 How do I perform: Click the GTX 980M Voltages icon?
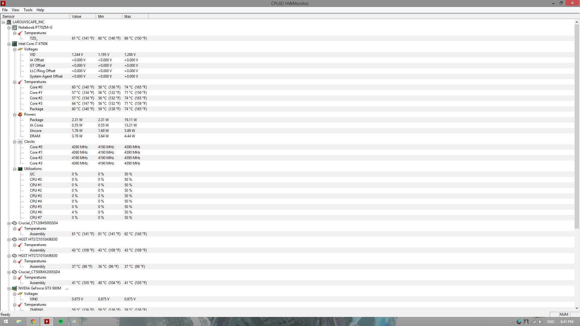point(20,294)
